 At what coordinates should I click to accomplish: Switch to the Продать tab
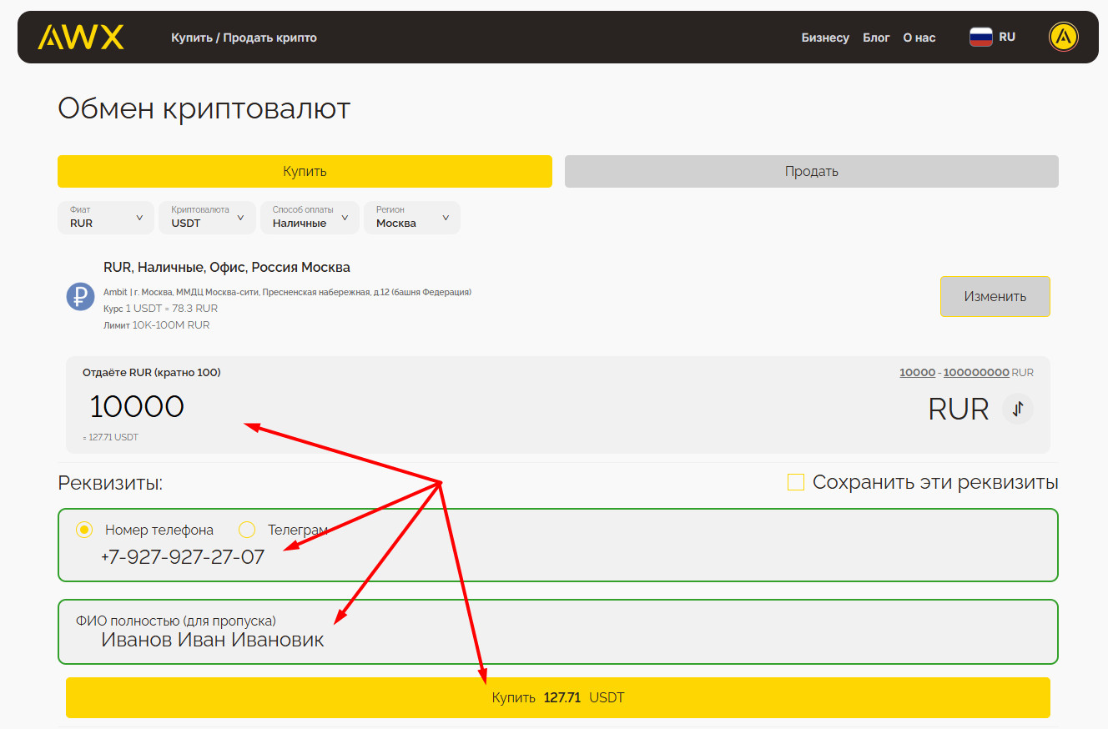tap(811, 171)
